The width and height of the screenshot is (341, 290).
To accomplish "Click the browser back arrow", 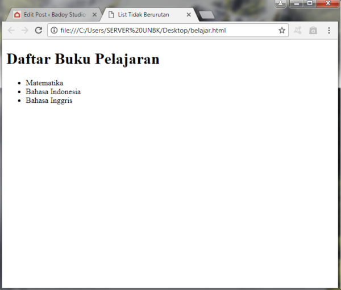I will 11,30.
